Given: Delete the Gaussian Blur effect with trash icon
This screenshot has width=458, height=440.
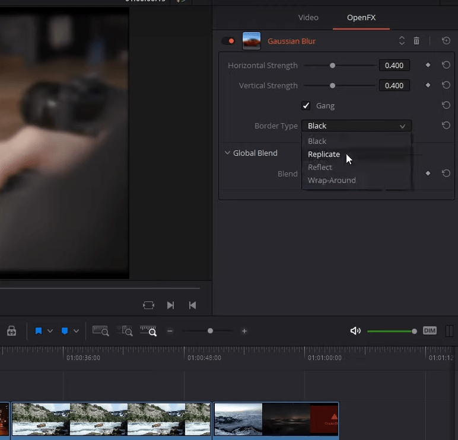Looking at the screenshot, I should coord(416,41).
